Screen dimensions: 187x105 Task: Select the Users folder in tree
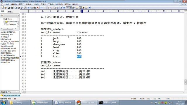pyautogui.click(x=10, y=19)
